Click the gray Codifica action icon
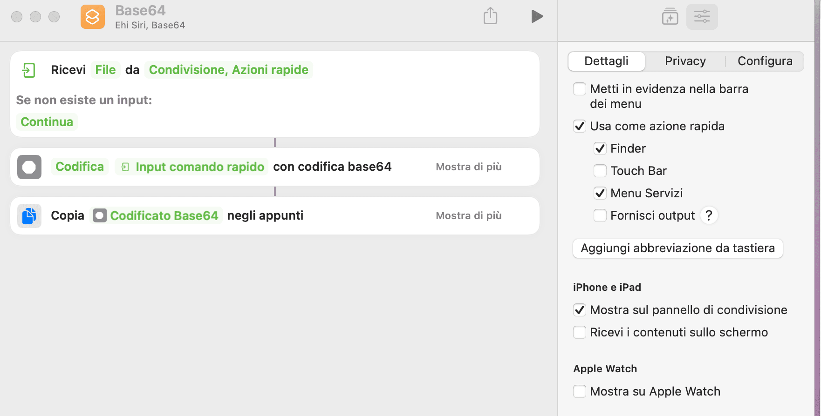Image resolution: width=821 pixels, height=416 pixels. [29, 167]
